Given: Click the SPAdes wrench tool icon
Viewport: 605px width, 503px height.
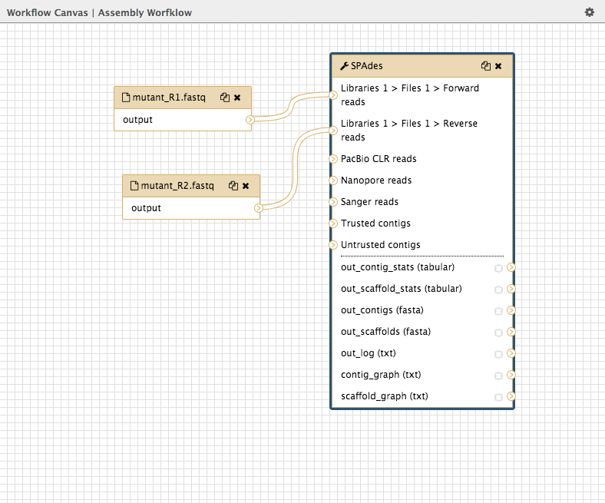Looking at the screenshot, I should (x=344, y=66).
